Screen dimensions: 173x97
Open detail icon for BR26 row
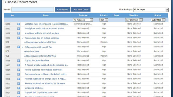(x=19, y=61)
